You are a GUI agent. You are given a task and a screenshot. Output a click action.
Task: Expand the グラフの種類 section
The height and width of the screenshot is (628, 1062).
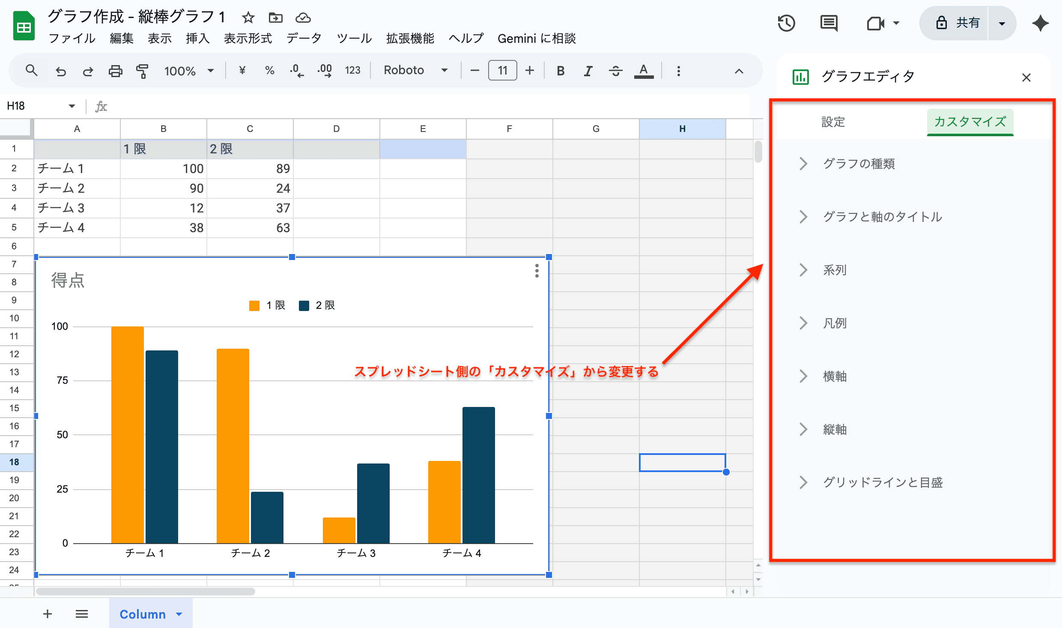point(859,164)
